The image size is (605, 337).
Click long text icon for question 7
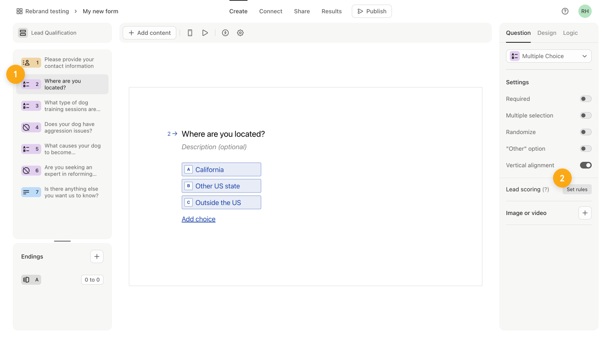tap(31, 192)
